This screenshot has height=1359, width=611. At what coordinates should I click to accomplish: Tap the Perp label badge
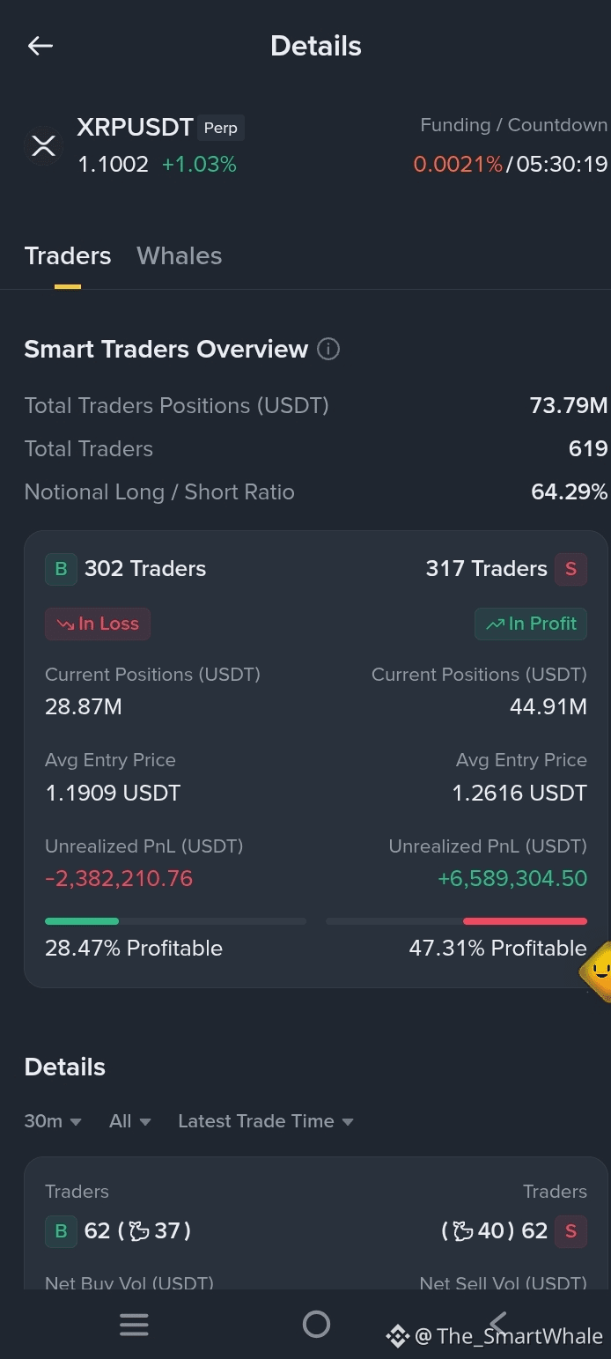tap(221, 128)
